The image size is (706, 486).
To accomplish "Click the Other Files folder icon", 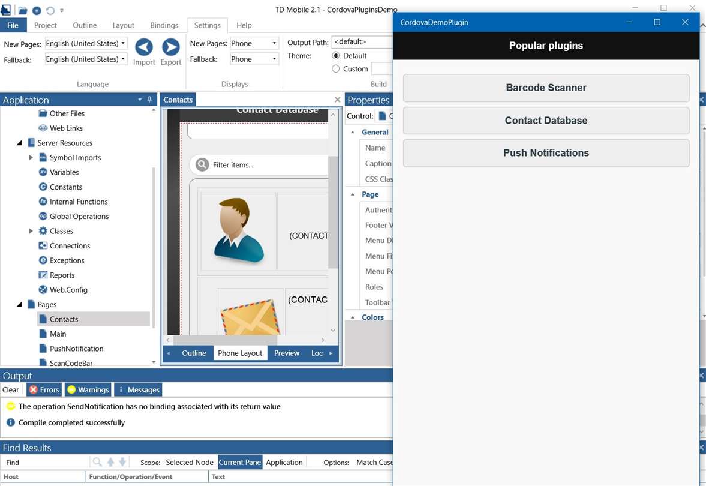I will (x=43, y=113).
